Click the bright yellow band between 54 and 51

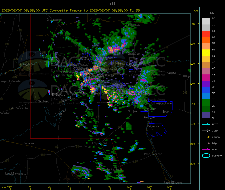[x=206, y=53]
